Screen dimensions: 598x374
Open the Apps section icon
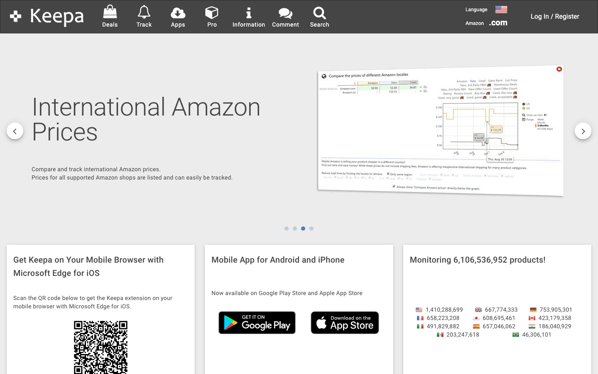pyautogui.click(x=178, y=12)
